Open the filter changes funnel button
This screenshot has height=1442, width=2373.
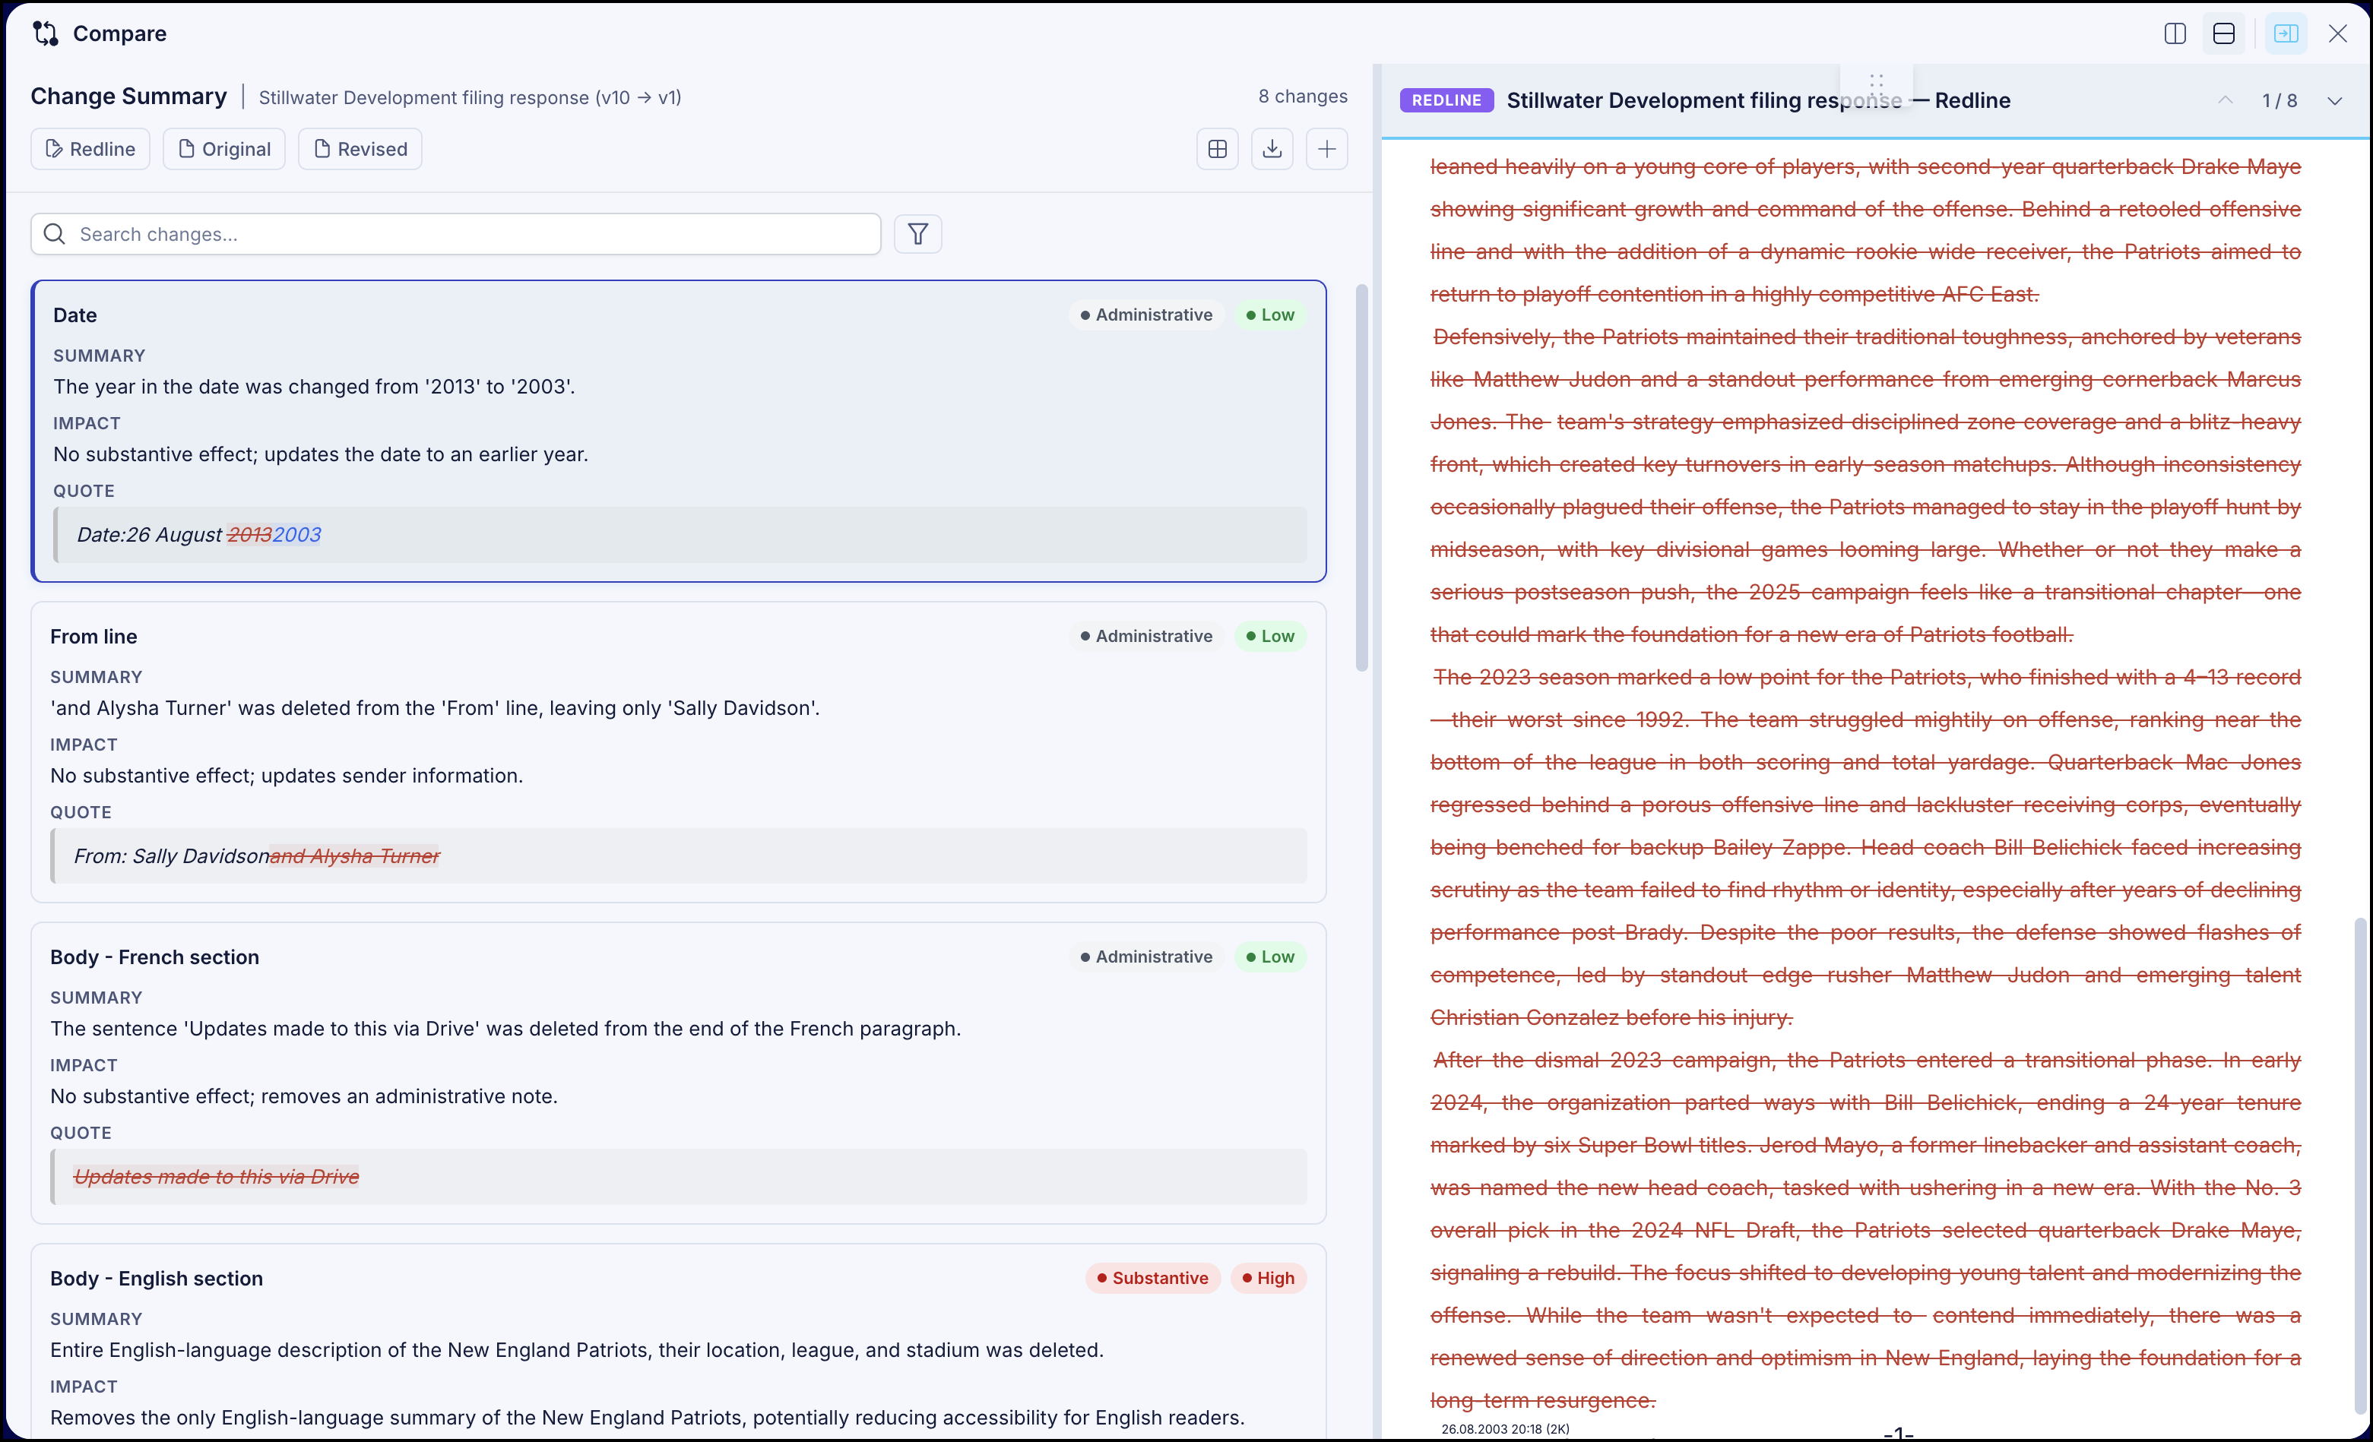coord(917,234)
